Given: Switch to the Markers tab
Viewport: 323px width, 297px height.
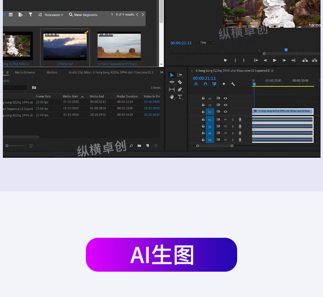Looking at the screenshot, I should click(x=52, y=73).
